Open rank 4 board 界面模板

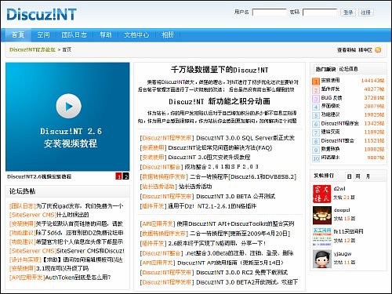[330, 106]
